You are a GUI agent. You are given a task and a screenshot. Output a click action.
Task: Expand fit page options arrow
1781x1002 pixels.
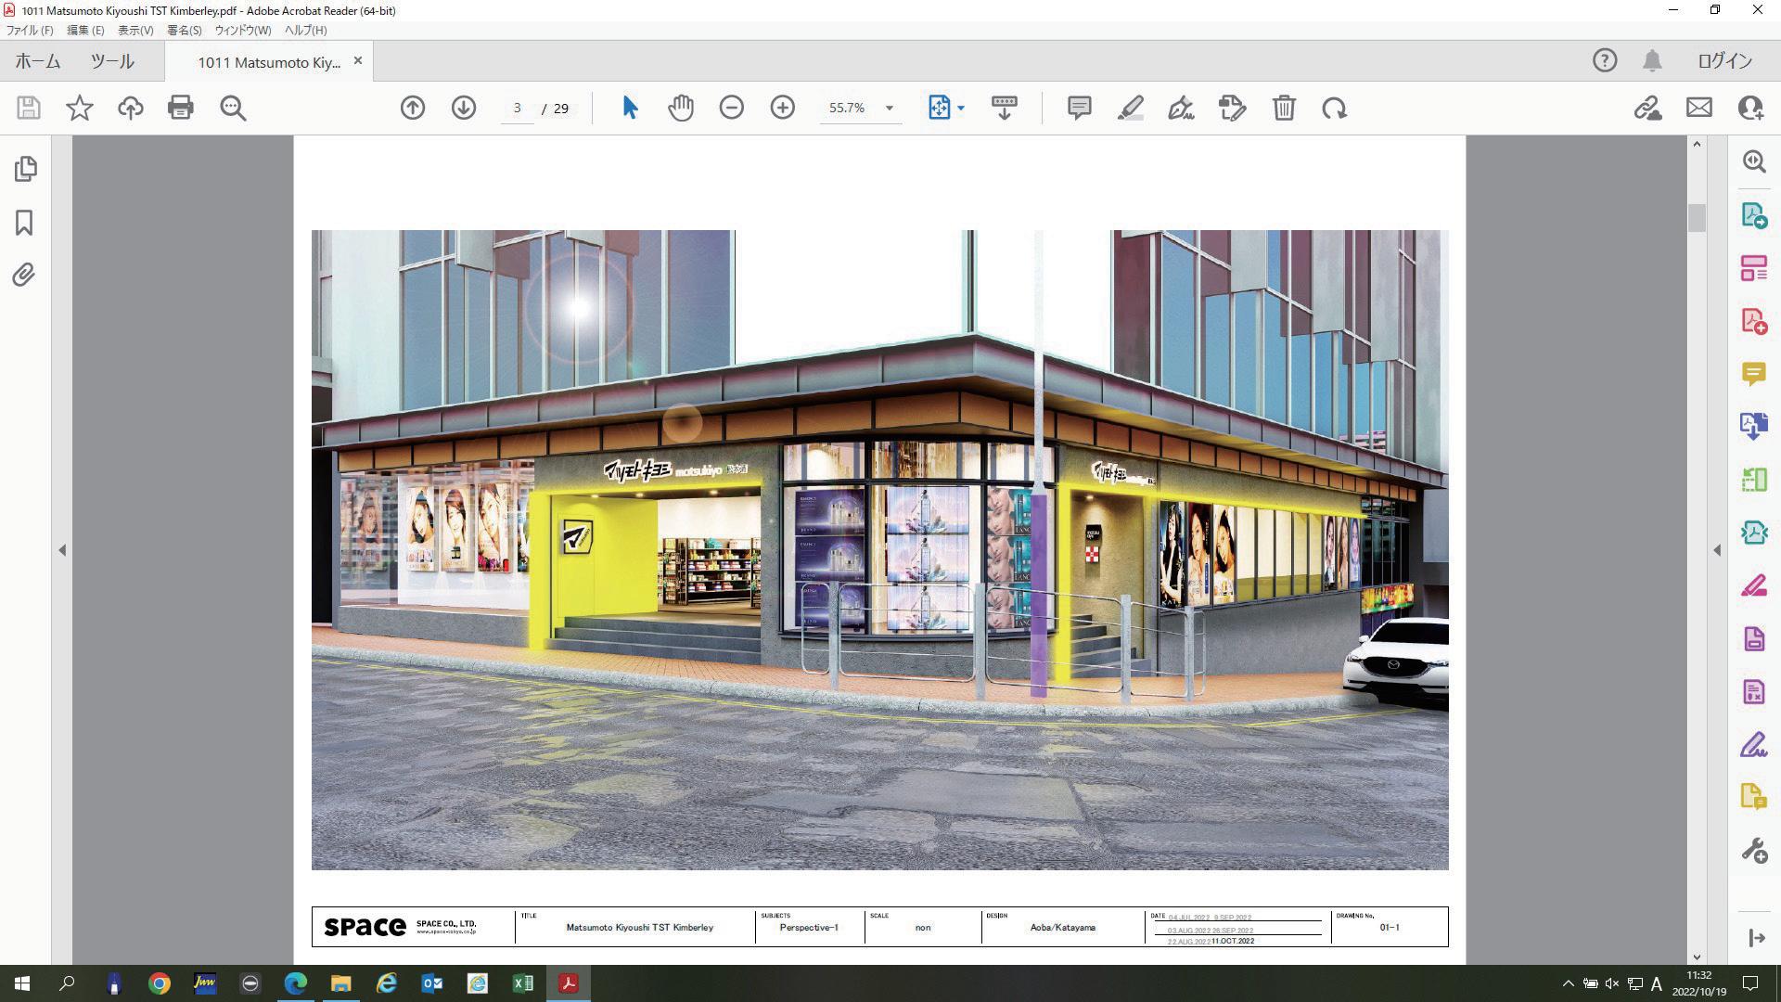(x=961, y=109)
